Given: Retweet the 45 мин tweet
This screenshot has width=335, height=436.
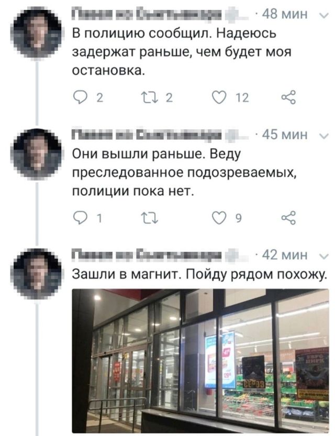Looking at the screenshot, I should (x=150, y=218).
